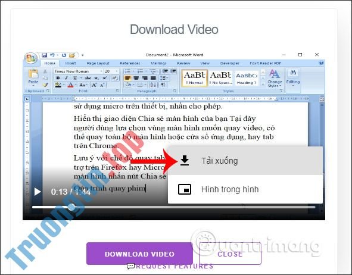Image resolution: width=352 pixels, height=275 pixels.
Task: Click the Numbering list icon in Paragraph group
Action: pyautogui.click(x=140, y=71)
